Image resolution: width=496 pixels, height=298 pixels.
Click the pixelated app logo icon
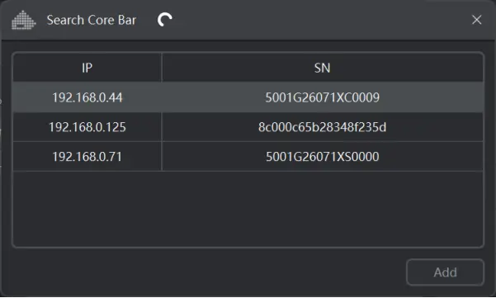click(24, 20)
